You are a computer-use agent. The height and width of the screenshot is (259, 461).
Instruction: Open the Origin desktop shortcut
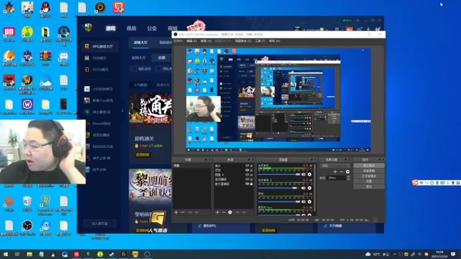pos(9,203)
